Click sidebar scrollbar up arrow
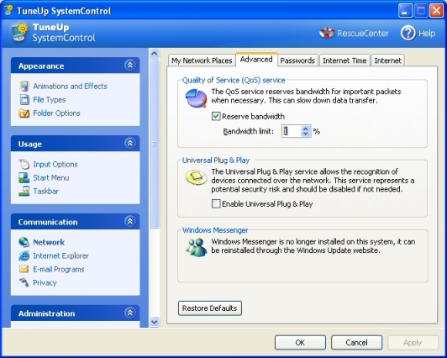447x358 pixels. [x=155, y=53]
